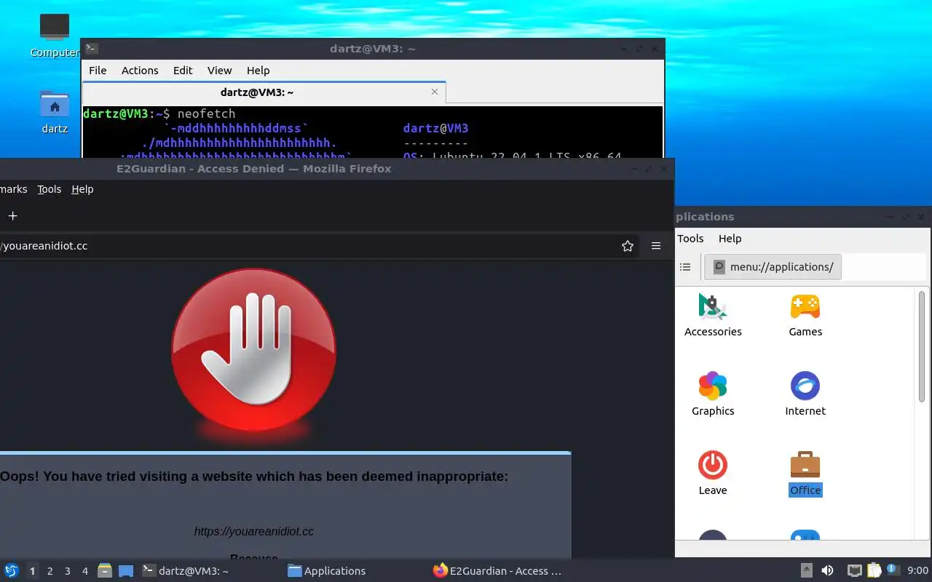Launch file manager from panel quick launch
This screenshot has width=932, height=582.
pyautogui.click(x=105, y=571)
